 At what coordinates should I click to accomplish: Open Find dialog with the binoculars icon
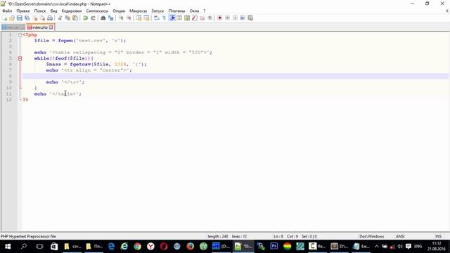103,18
